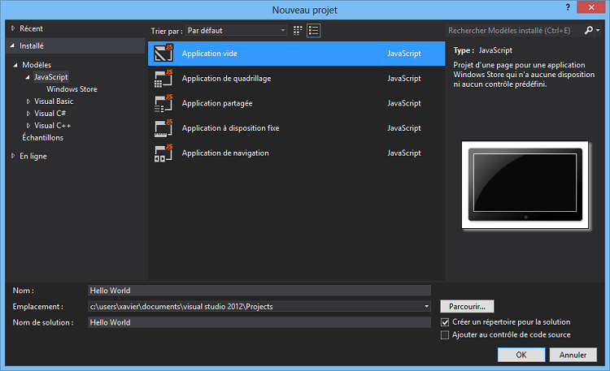The height and width of the screenshot is (371, 610).
Task: Open the Trier par dropdown
Action: [x=236, y=30]
